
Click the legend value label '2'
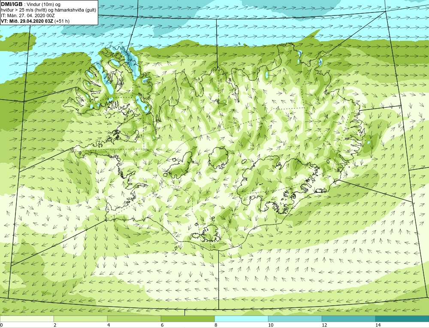point(55,325)
